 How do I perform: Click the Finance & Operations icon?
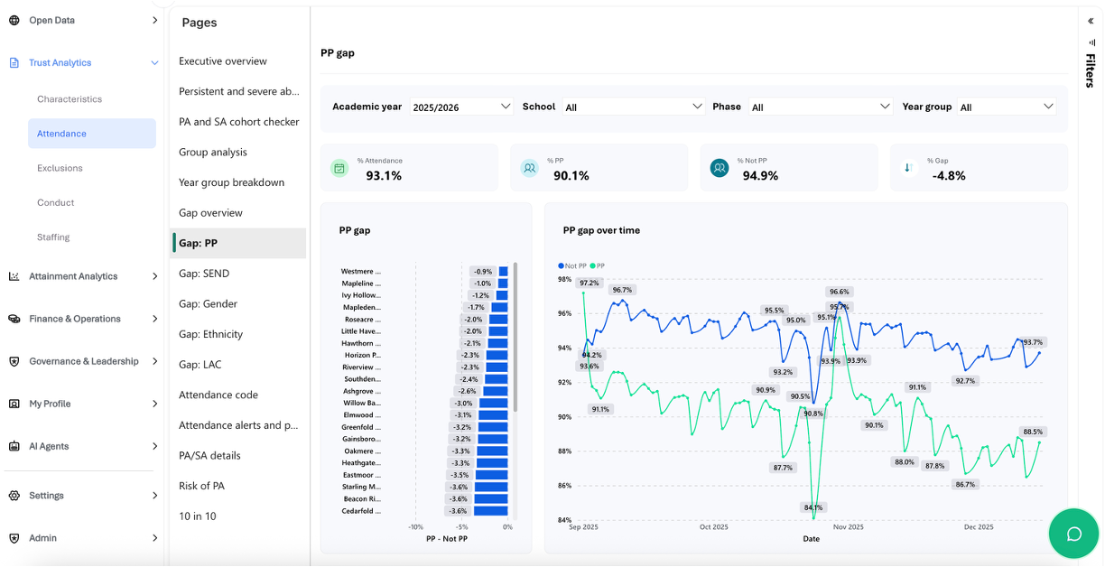[14, 319]
